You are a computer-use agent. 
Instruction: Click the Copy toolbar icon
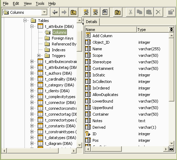click(x=140, y=12)
